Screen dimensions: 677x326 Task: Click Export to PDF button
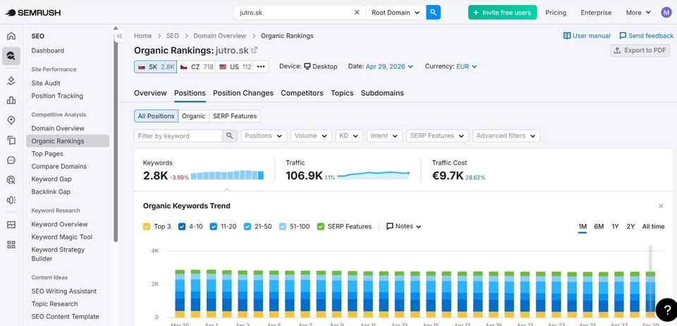point(640,51)
